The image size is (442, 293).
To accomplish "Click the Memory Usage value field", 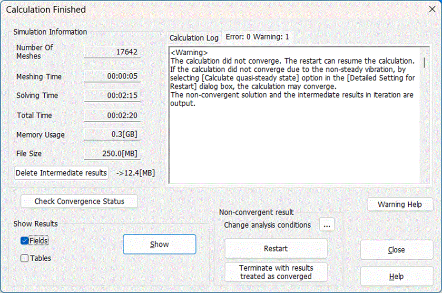I will [112, 135].
